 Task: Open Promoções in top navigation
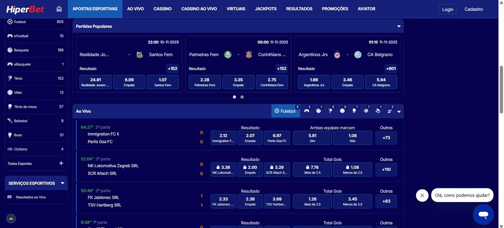pos(335,9)
